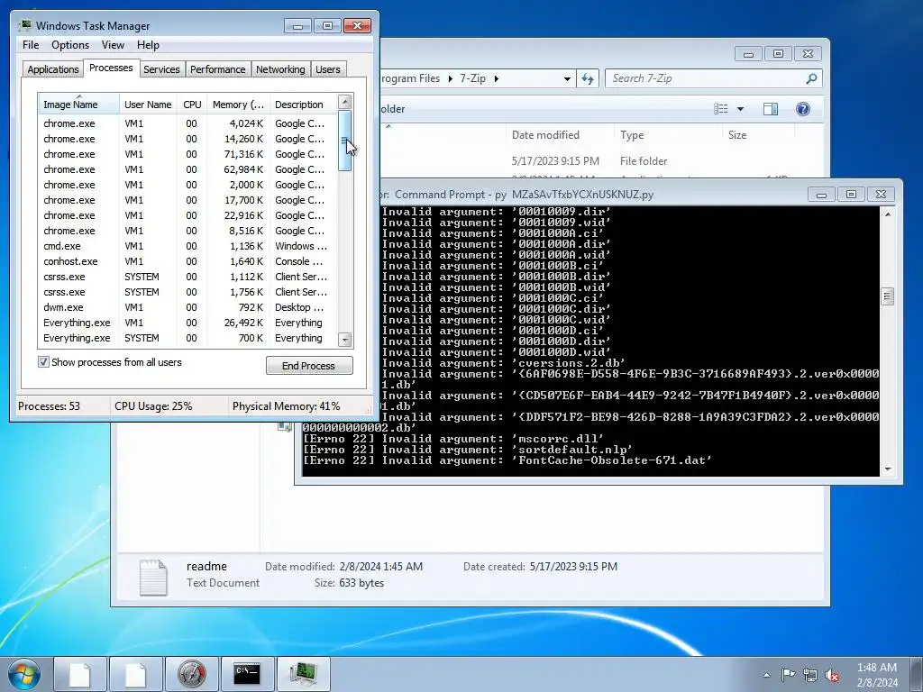Click the Explorer refresh button
Screen dimensions: 923x692
tap(588, 78)
